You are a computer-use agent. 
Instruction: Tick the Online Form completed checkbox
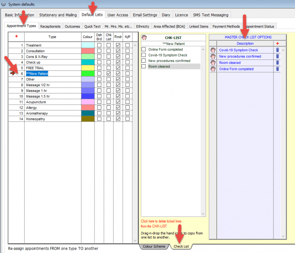click(x=144, y=49)
